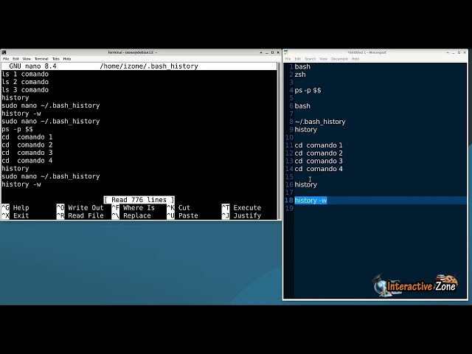Click '~/.bash_history' on line 8 in Mousepad

coord(320,122)
